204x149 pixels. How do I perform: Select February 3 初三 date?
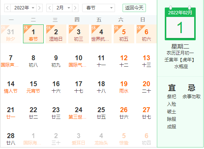[78, 34]
